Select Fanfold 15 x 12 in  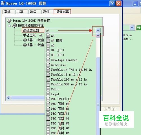pos(71,75)
